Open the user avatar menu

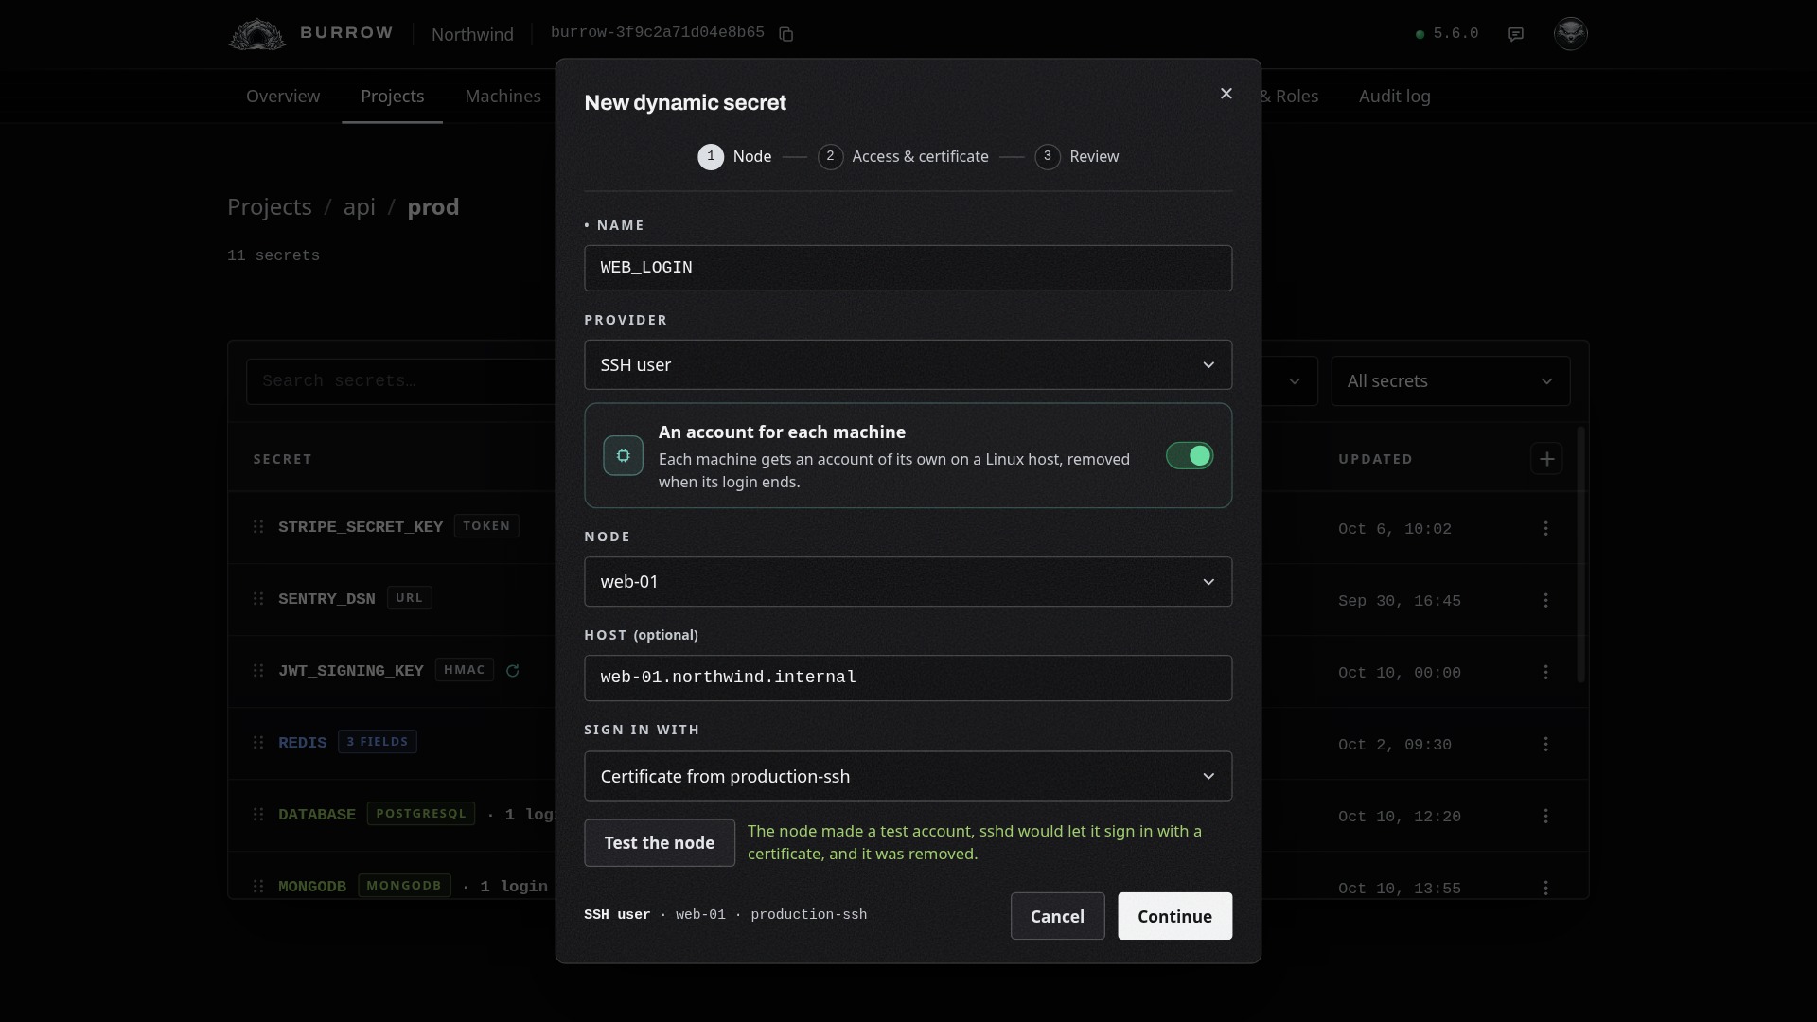pyautogui.click(x=1571, y=34)
